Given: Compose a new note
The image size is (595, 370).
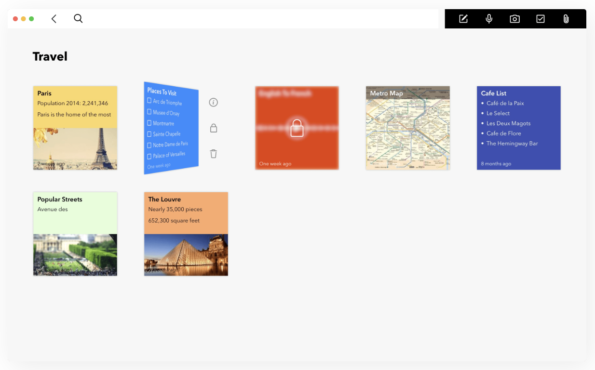Looking at the screenshot, I should [463, 19].
